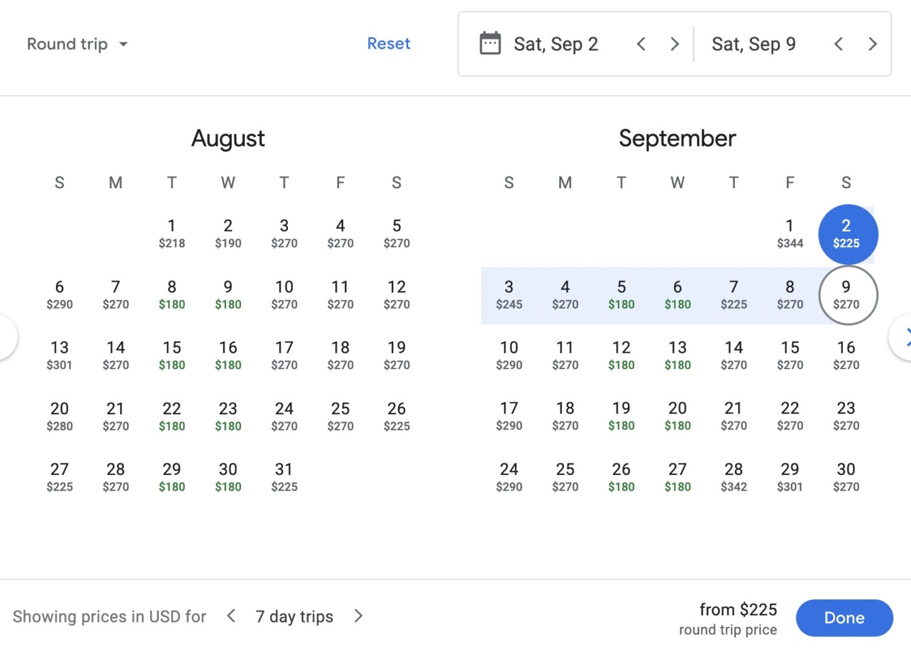Move departure date back with left chevron

pos(641,43)
